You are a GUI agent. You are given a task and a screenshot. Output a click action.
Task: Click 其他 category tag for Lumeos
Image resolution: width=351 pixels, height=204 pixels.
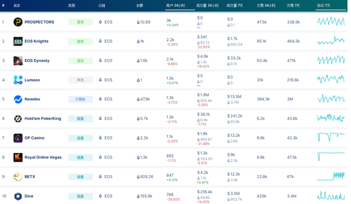[81, 80]
